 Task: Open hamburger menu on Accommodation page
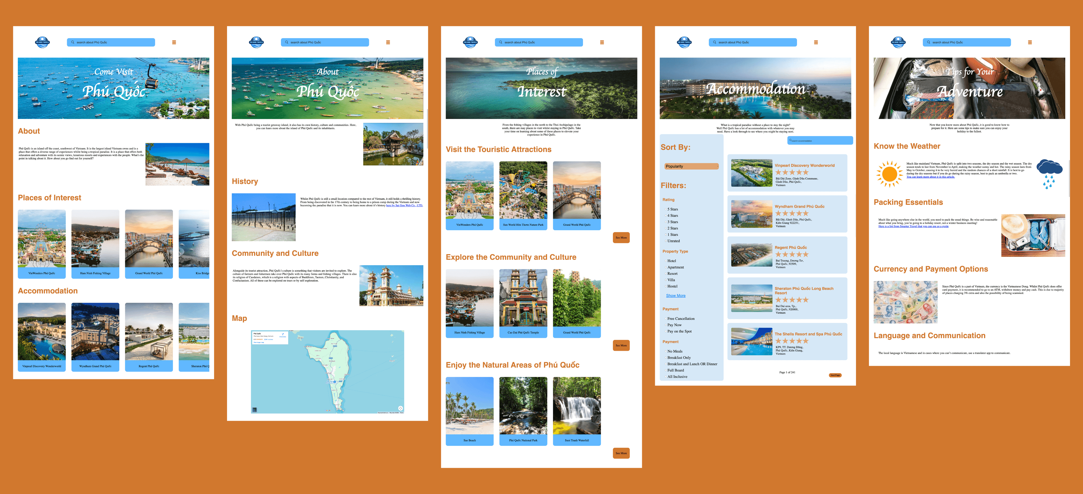pyautogui.click(x=816, y=43)
